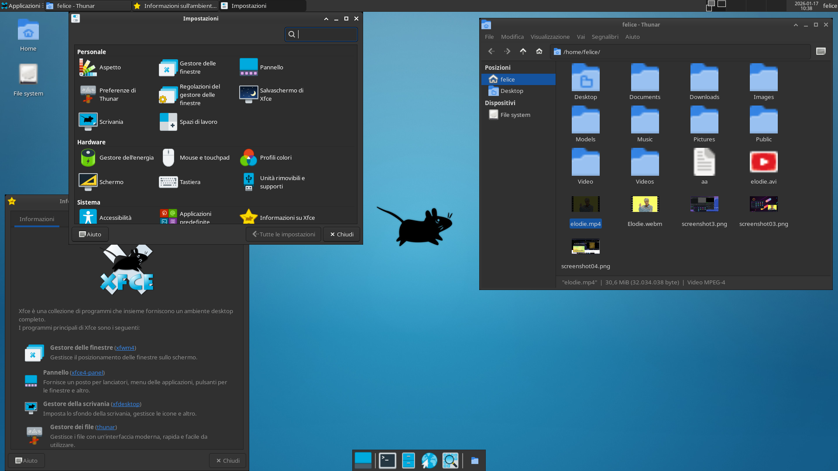The image size is (838, 471).
Task: Open Pannello settings
Action: [x=261, y=68]
